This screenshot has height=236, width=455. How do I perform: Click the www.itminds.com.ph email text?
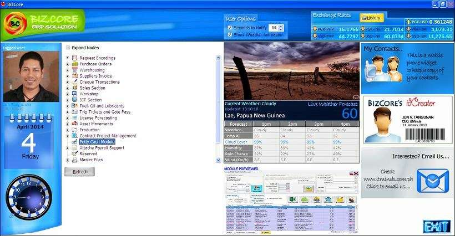pos(388,179)
